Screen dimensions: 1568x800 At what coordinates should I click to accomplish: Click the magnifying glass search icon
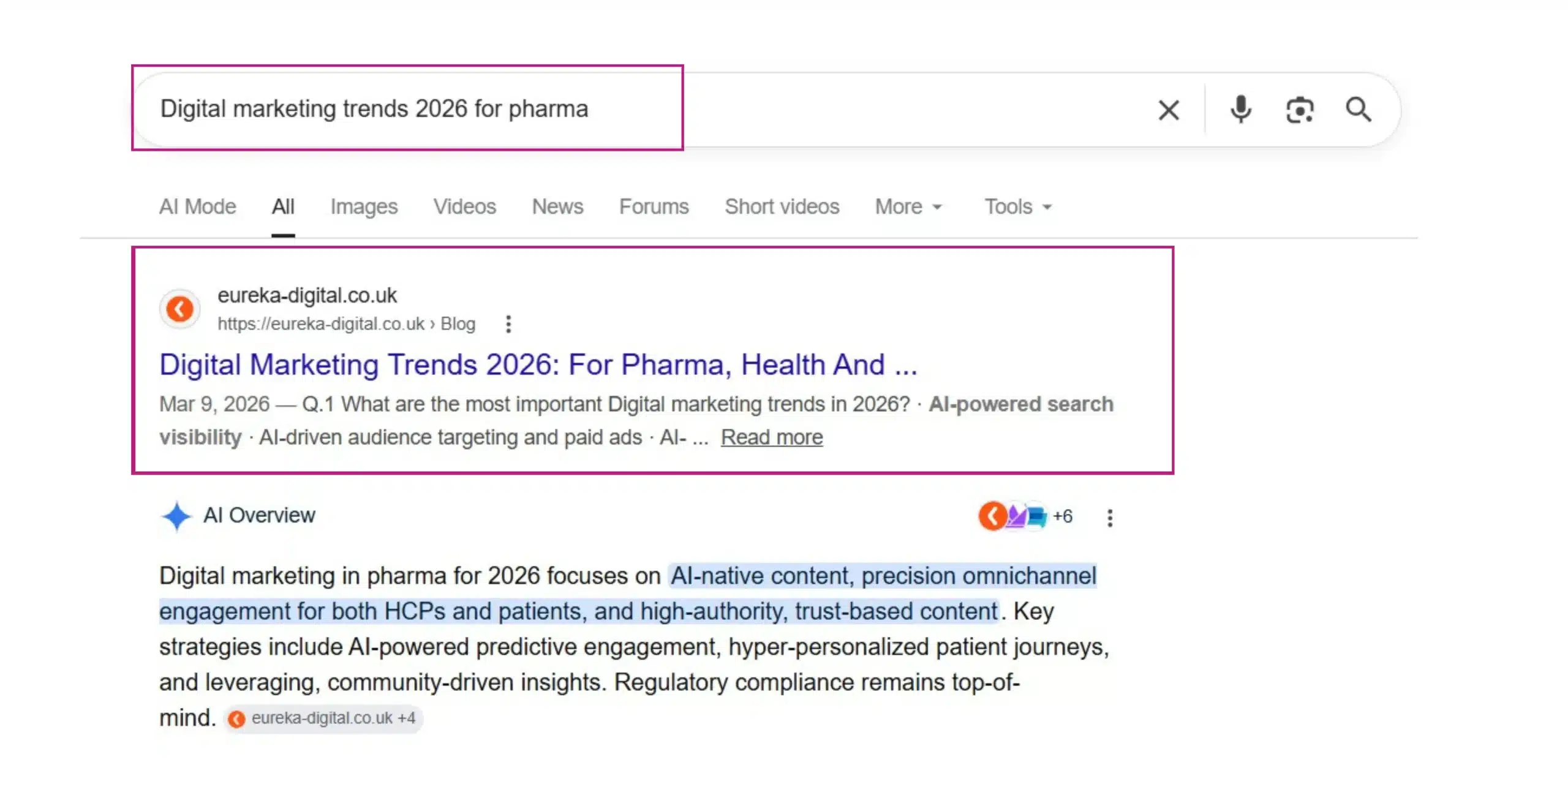[1358, 110]
